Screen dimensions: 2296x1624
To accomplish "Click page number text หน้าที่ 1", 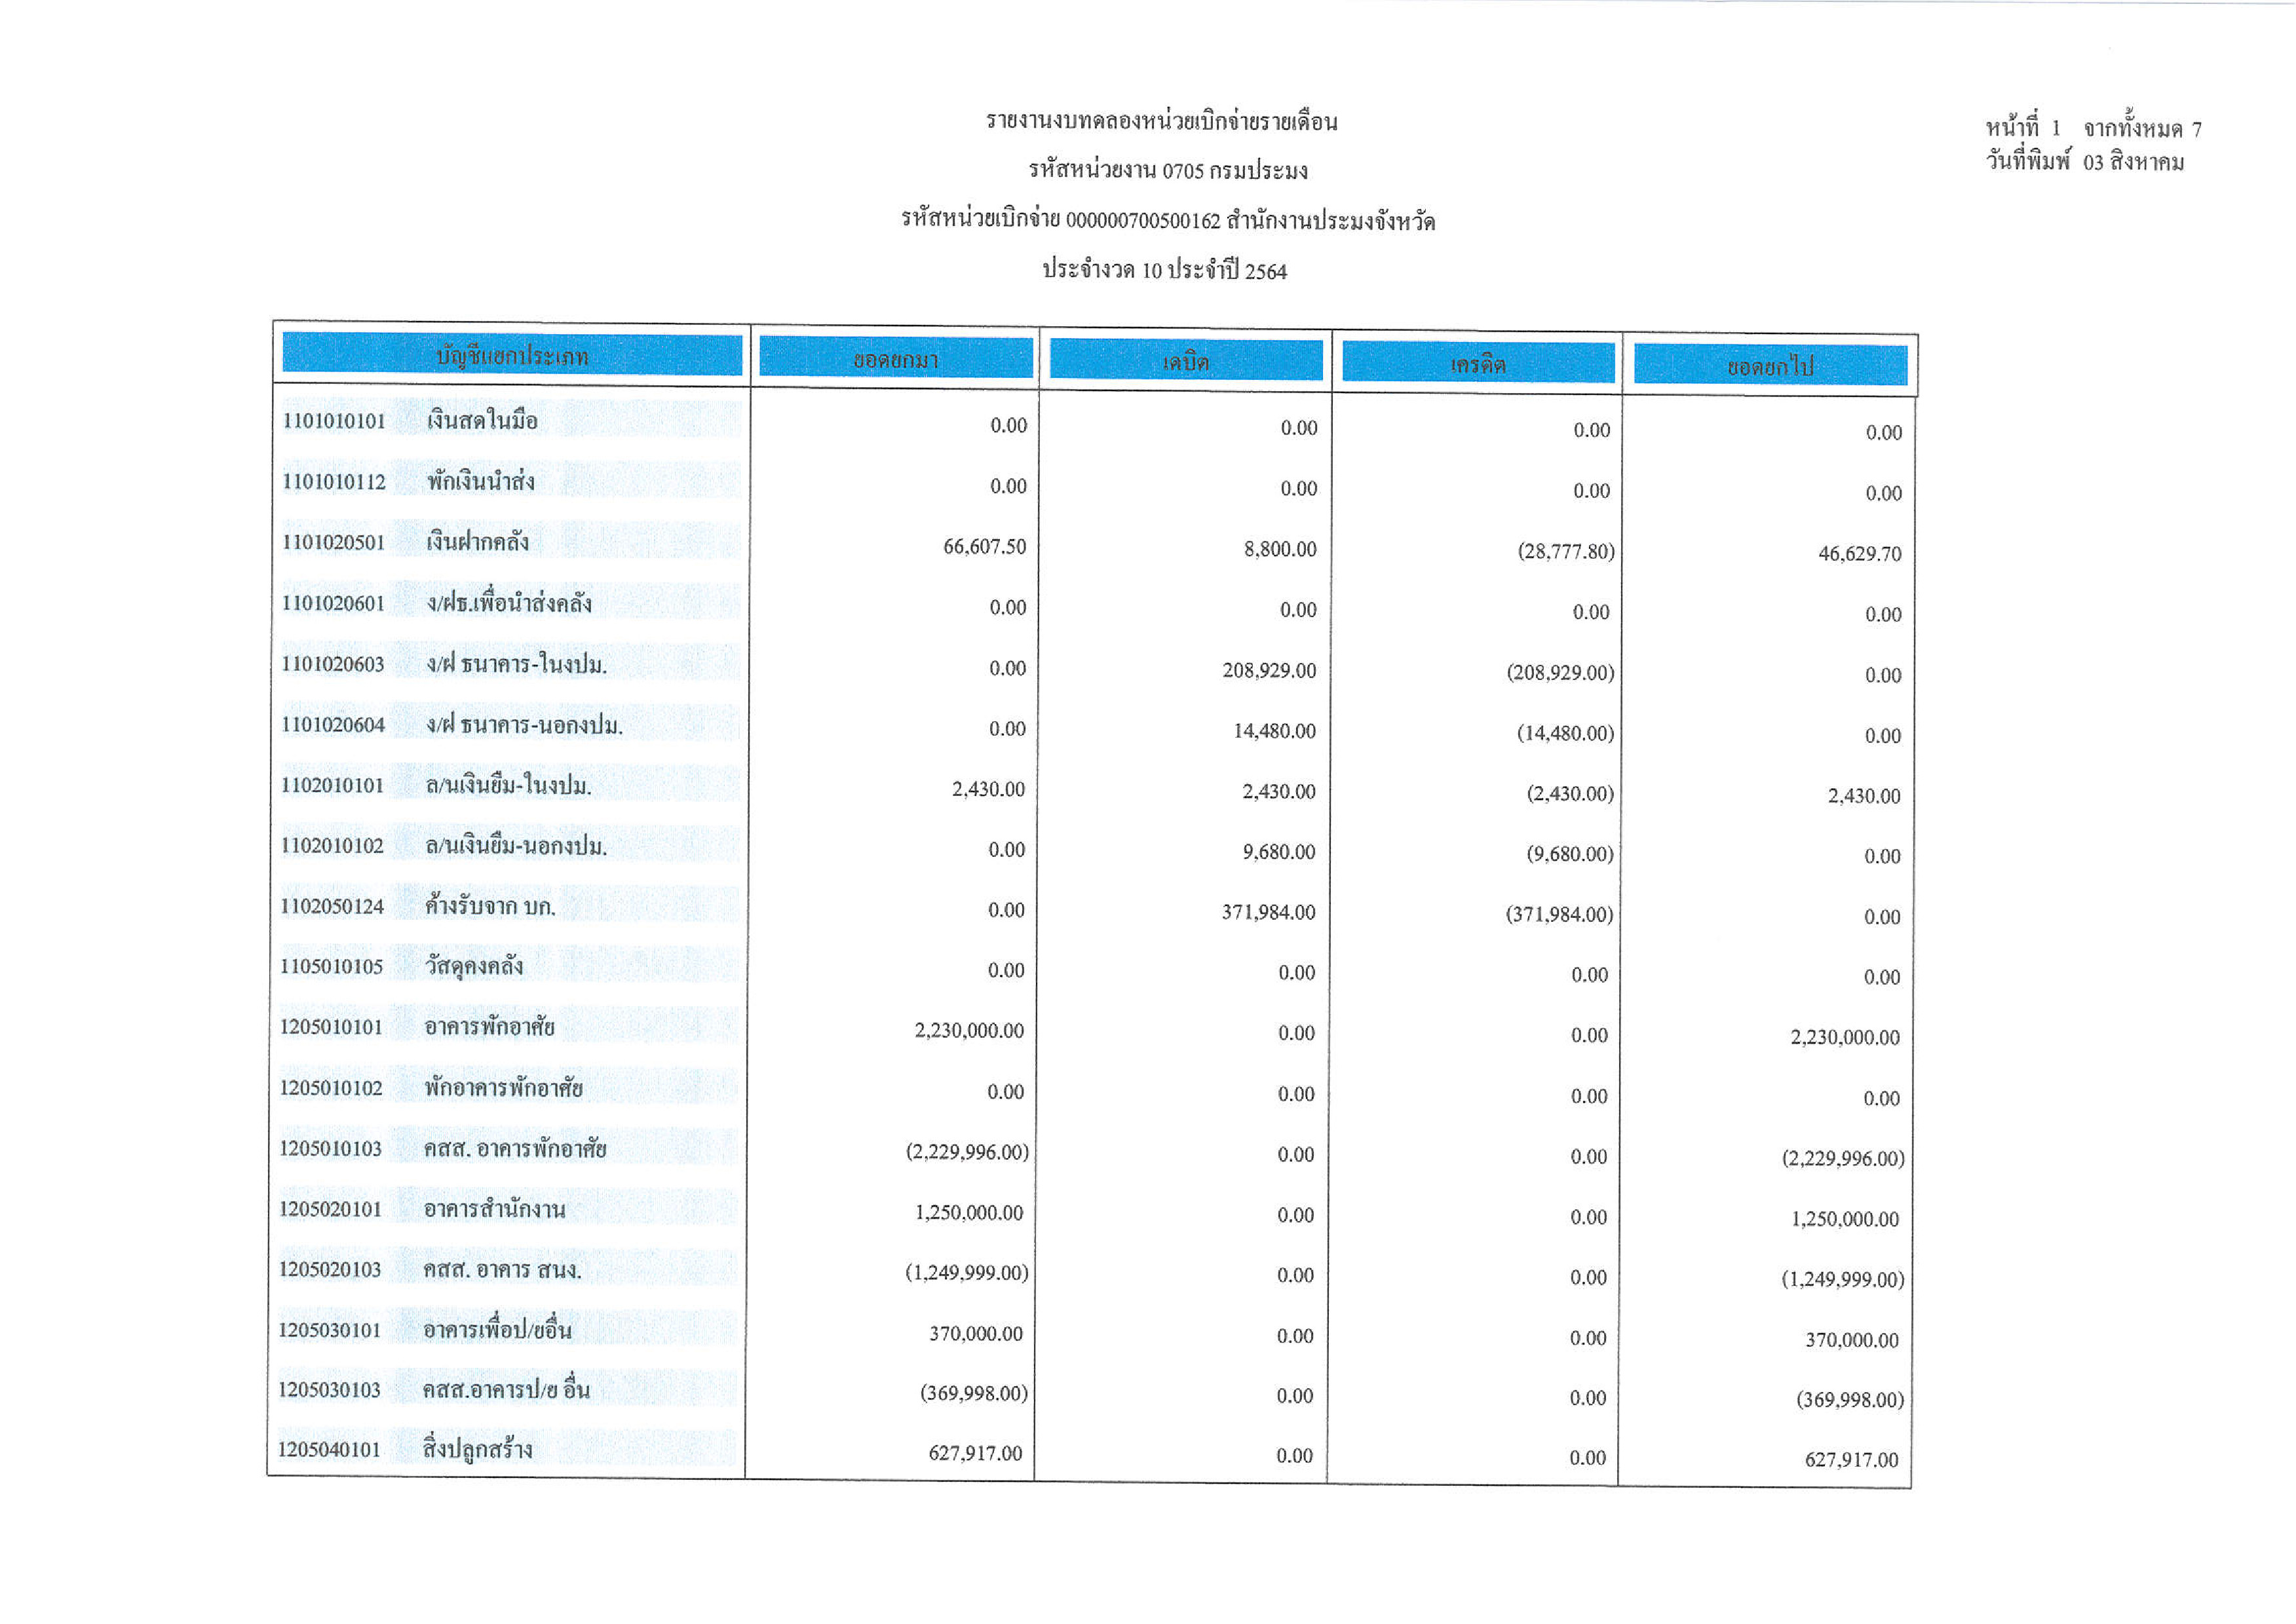I will (2022, 128).
